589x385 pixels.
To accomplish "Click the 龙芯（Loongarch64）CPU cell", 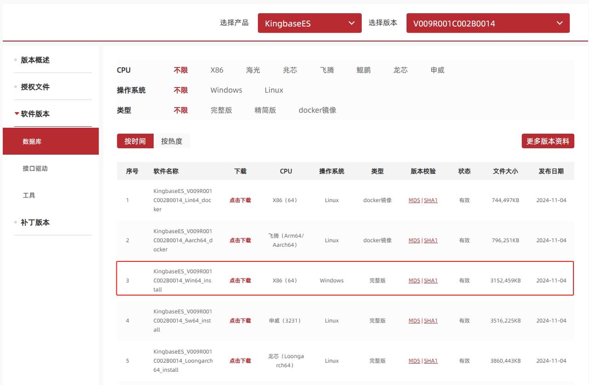I will pyautogui.click(x=286, y=361).
